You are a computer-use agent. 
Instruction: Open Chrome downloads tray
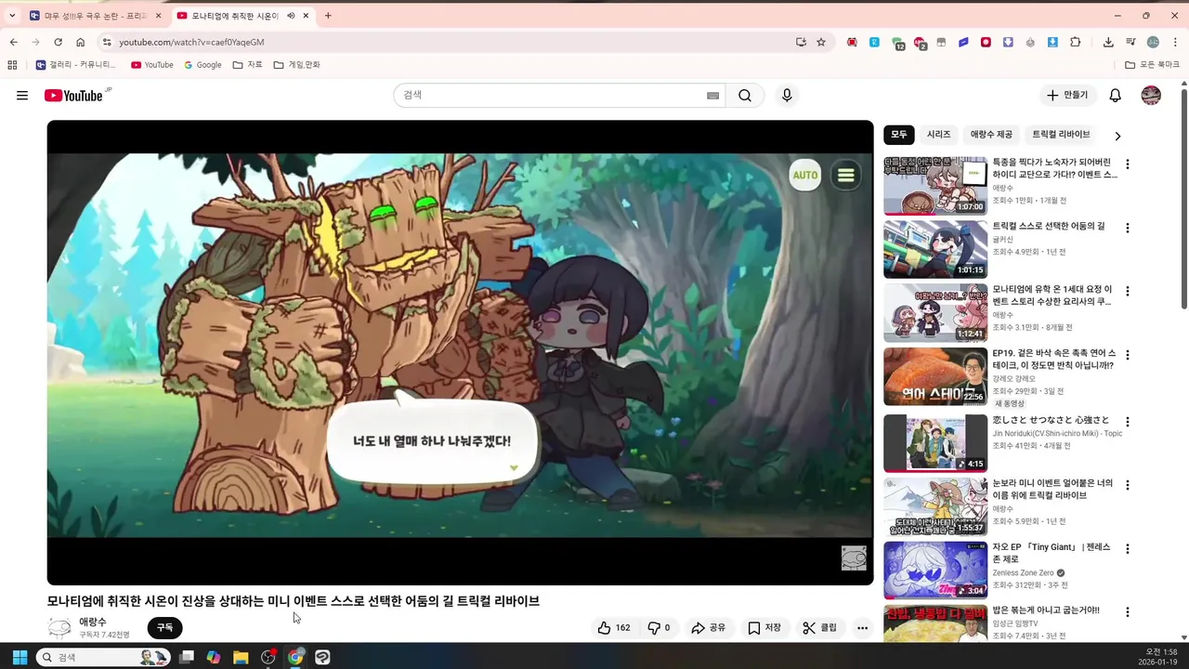[1108, 42]
